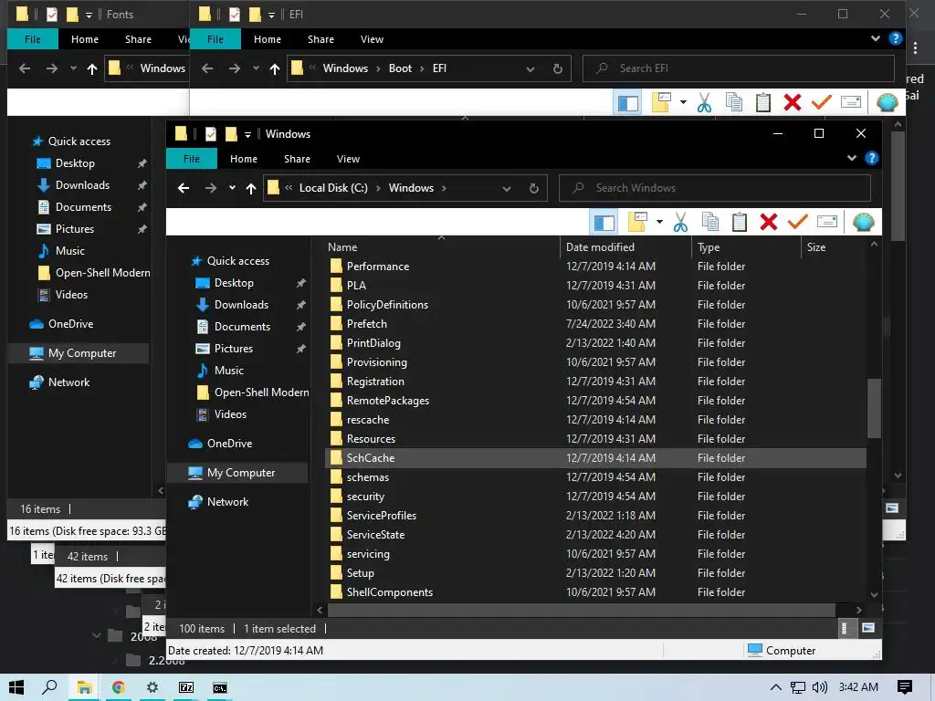Click red X Delete icon in EFI window
The image size is (935, 701).
pyautogui.click(x=793, y=102)
